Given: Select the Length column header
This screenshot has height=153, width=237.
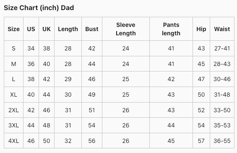Looking at the screenshot, I should click(68, 29).
